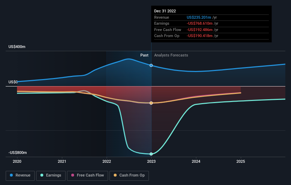Click the -US$768.610m earnings value
Viewport: 291px width, 185px height.
[x=200, y=23]
